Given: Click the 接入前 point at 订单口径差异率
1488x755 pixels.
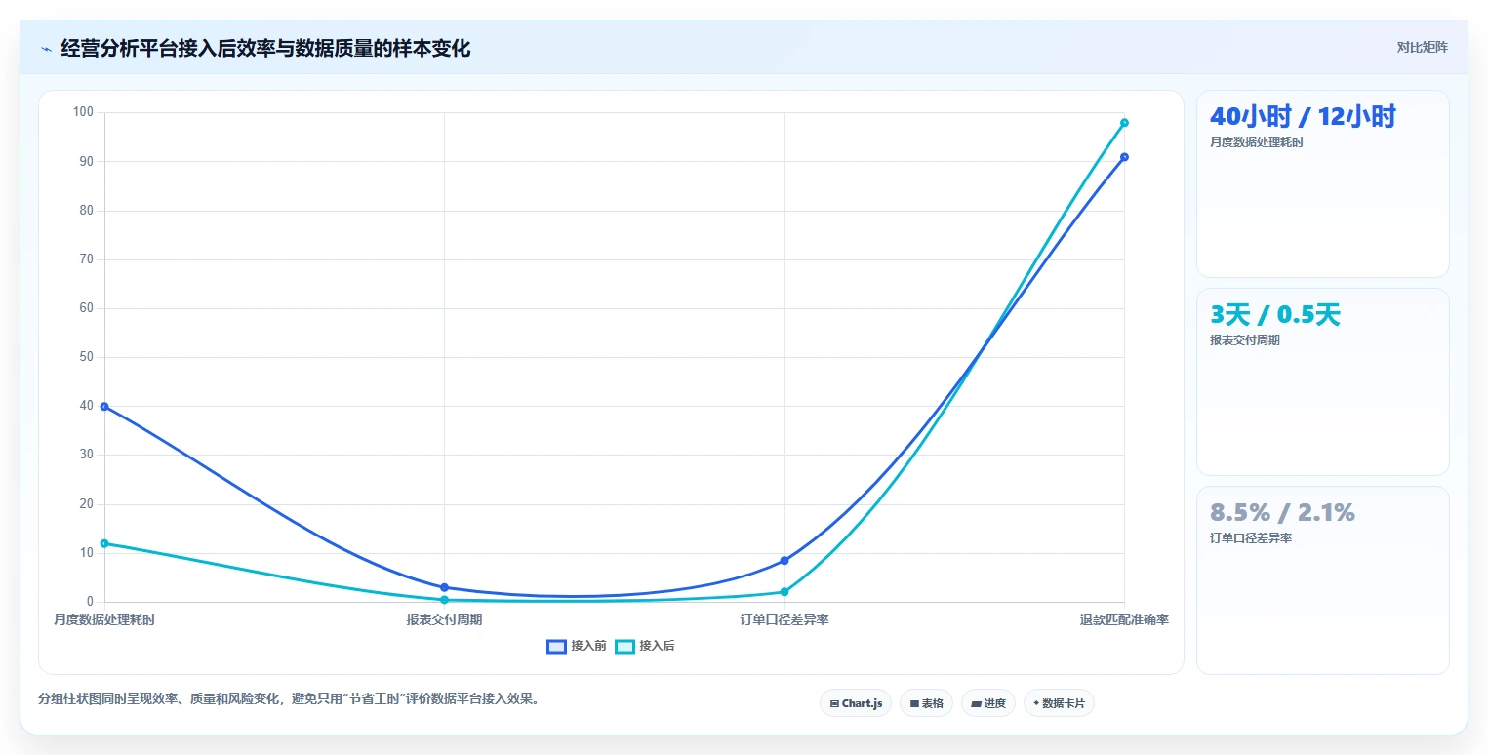Looking at the screenshot, I should click(784, 561).
